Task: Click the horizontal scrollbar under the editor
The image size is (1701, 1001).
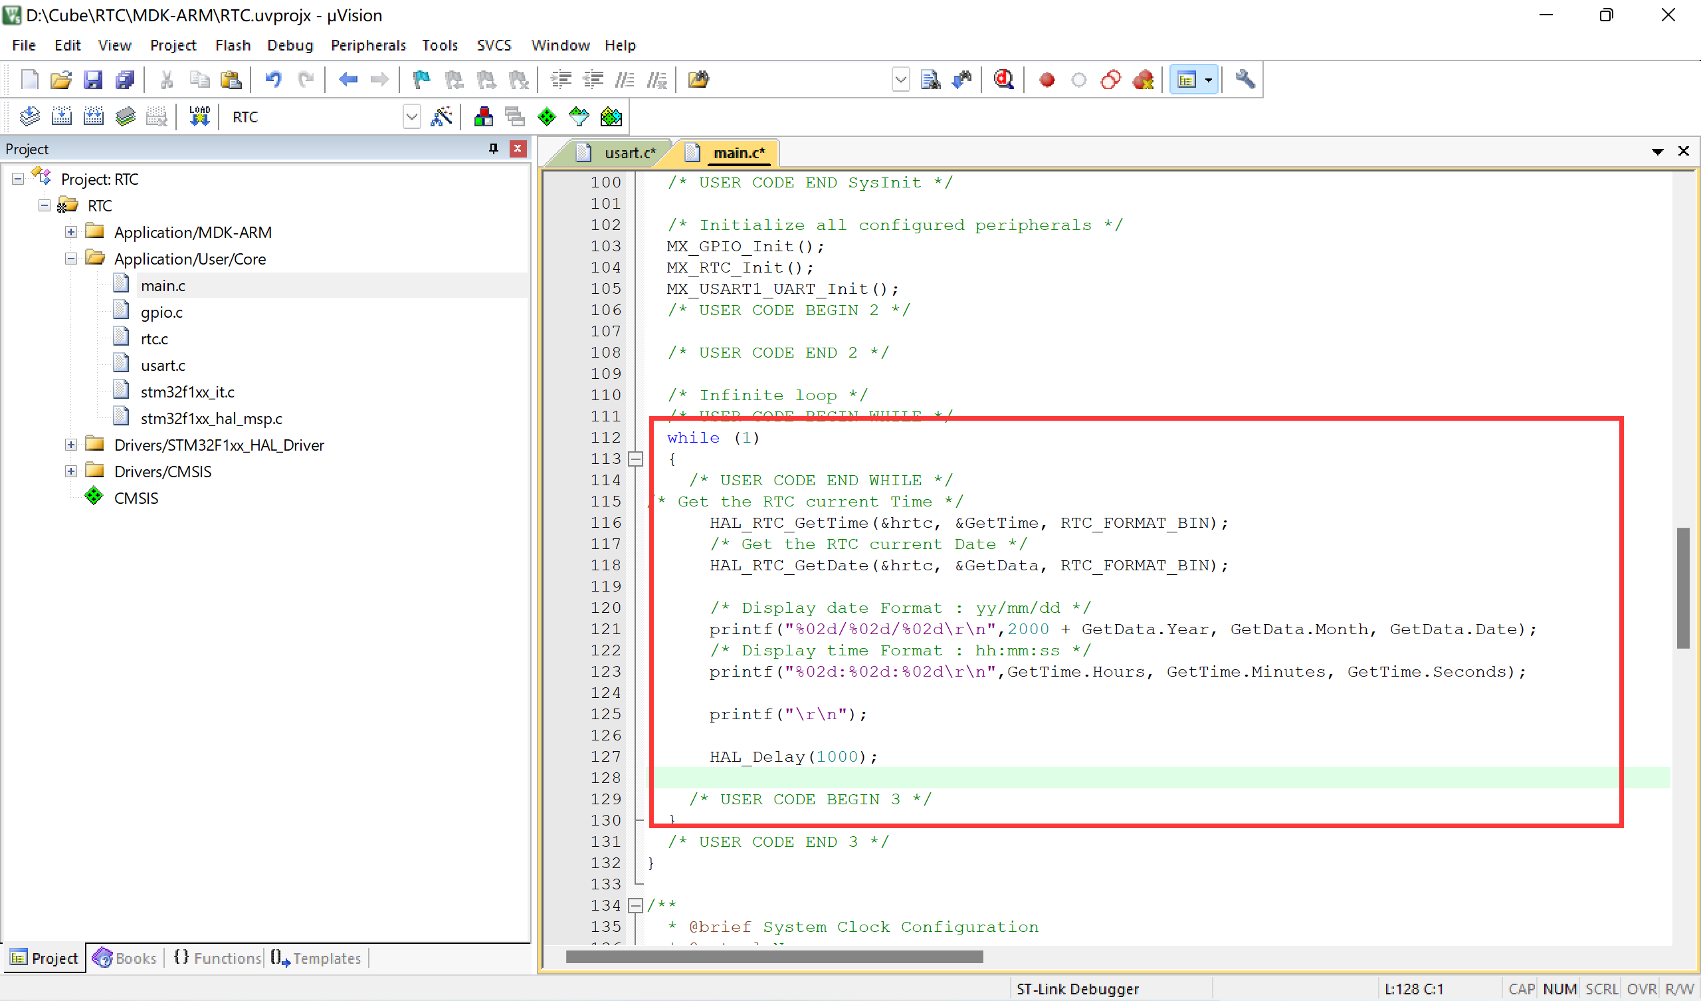Action: [x=773, y=956]
